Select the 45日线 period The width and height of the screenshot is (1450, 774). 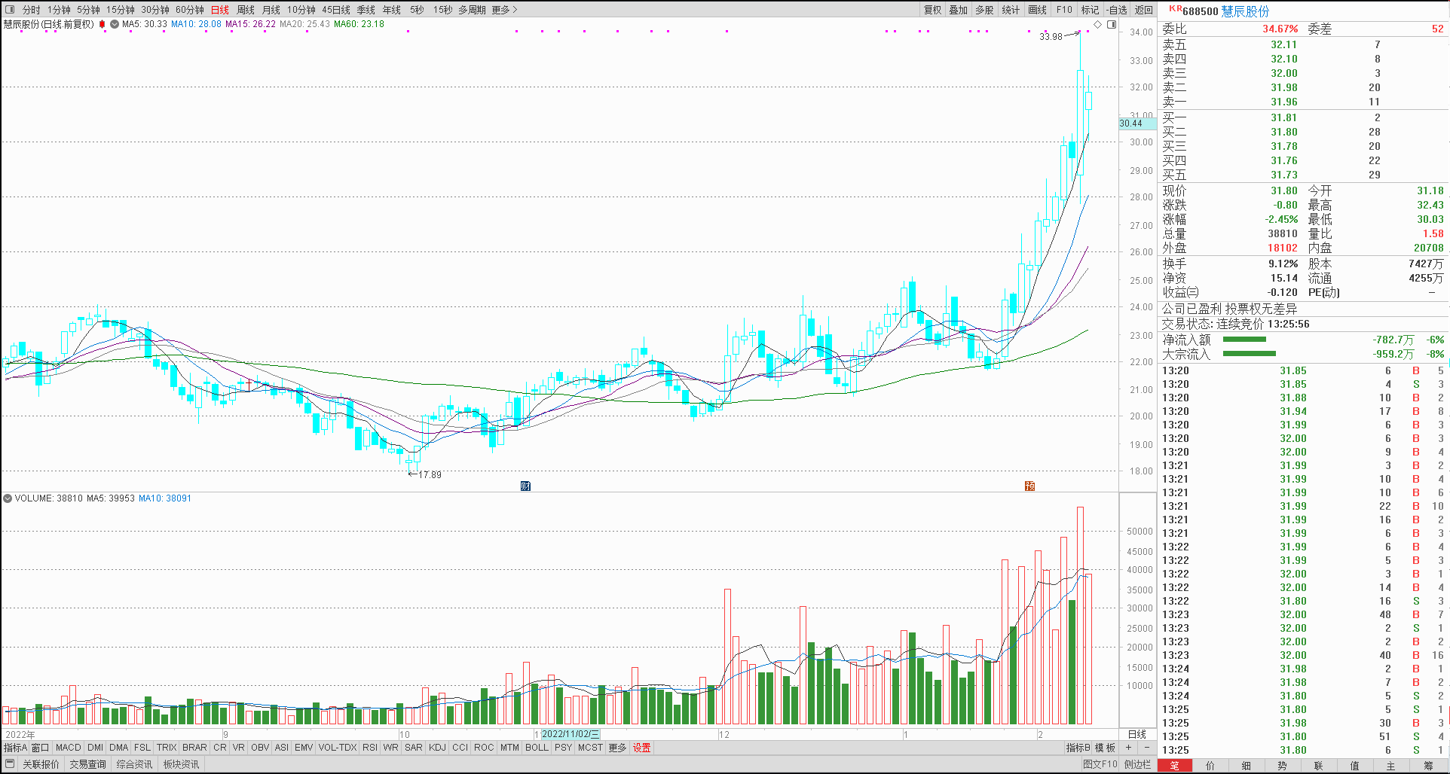(336, 10)
